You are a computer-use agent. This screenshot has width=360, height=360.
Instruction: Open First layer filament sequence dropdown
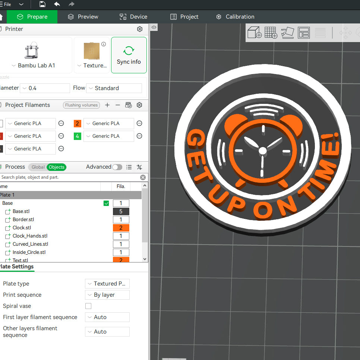click(107, 317)
